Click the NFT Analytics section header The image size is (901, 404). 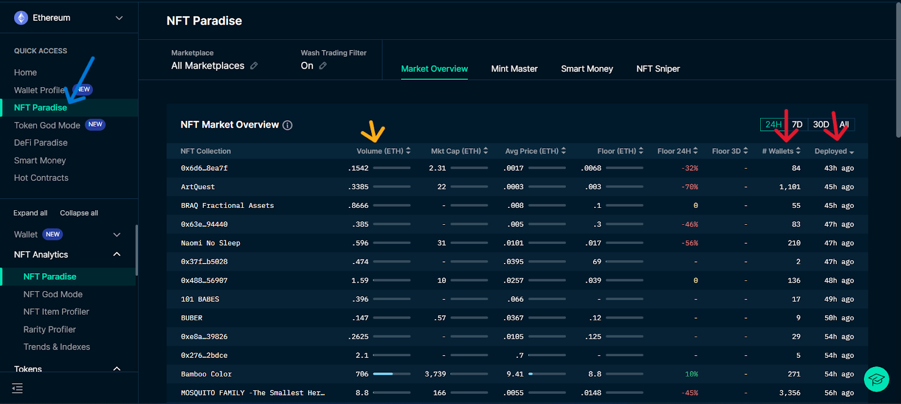[x=41, y=255]
